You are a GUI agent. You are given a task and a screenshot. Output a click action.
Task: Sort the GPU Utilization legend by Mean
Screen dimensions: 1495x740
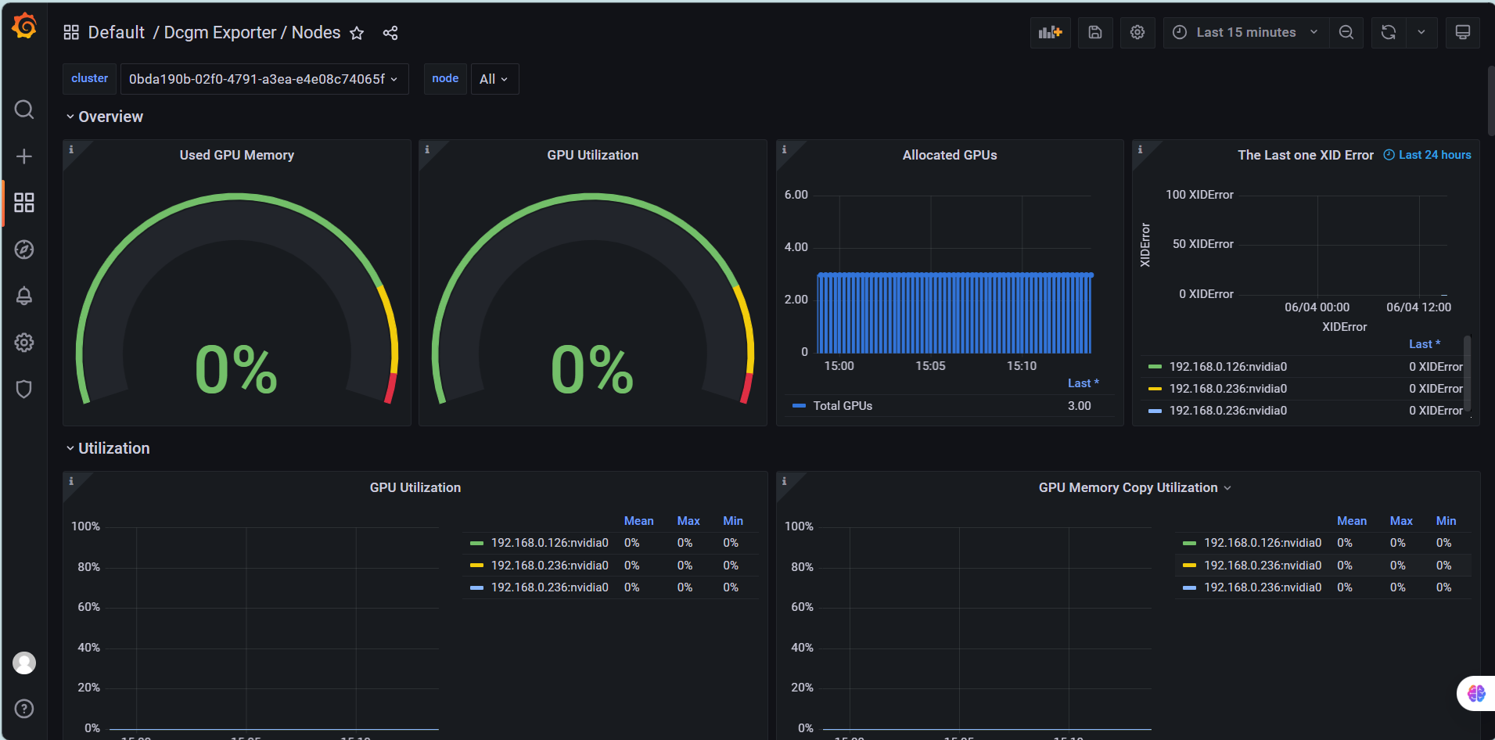pyautogui.click(x=638, y=521)
